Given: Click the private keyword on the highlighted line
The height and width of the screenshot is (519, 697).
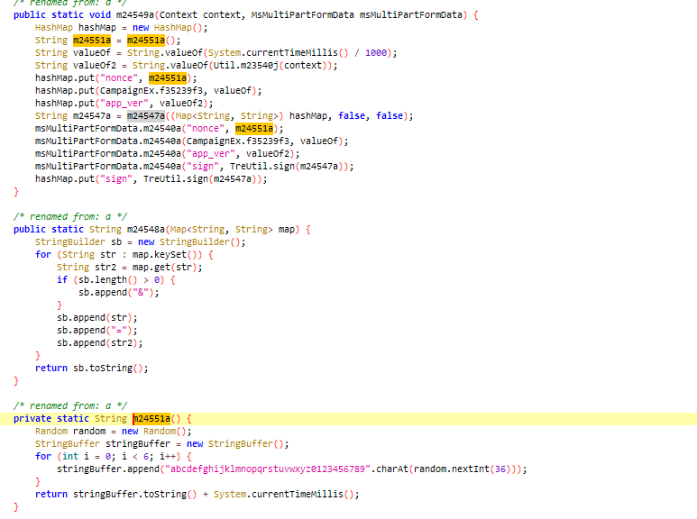Looking at the screenshot, I should point(32,419).
